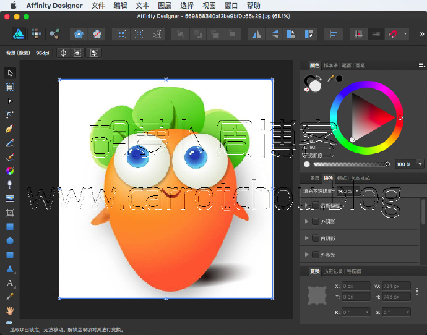427x335 pixels.
Task: Select the Transparency tool wine glass icon
Action: [10, 185]
